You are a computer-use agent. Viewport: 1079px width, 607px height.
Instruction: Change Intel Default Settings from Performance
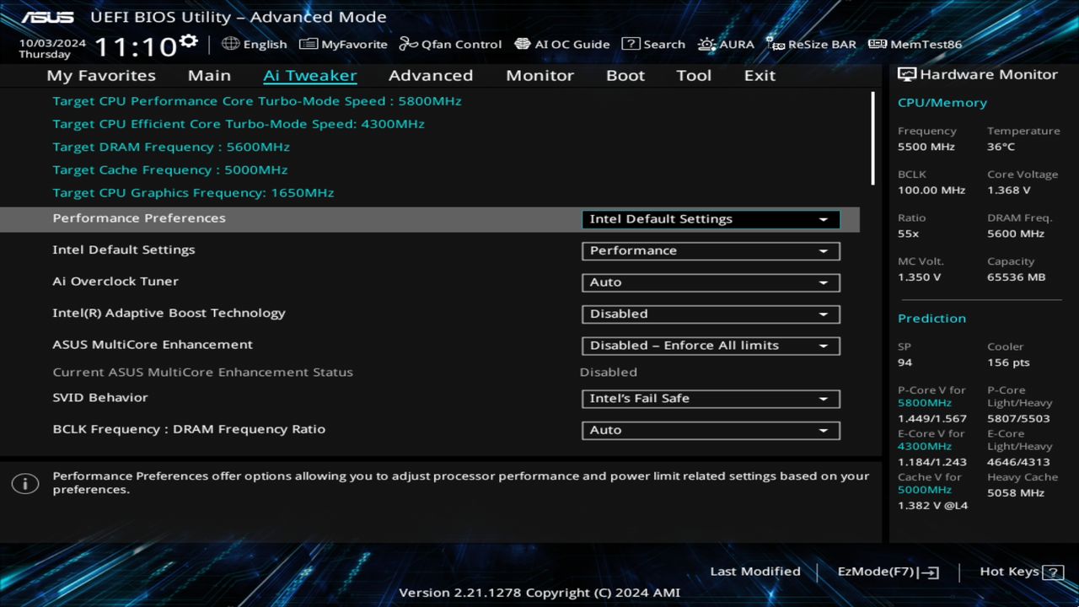(x=710, y=250)
